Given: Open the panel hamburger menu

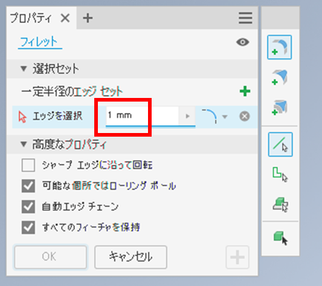Looking at the screenshot, I should 245,18.
